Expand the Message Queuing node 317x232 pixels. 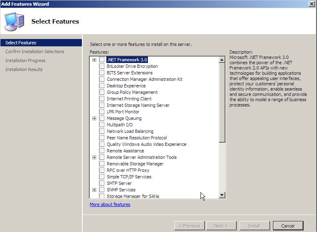point(94,118)
